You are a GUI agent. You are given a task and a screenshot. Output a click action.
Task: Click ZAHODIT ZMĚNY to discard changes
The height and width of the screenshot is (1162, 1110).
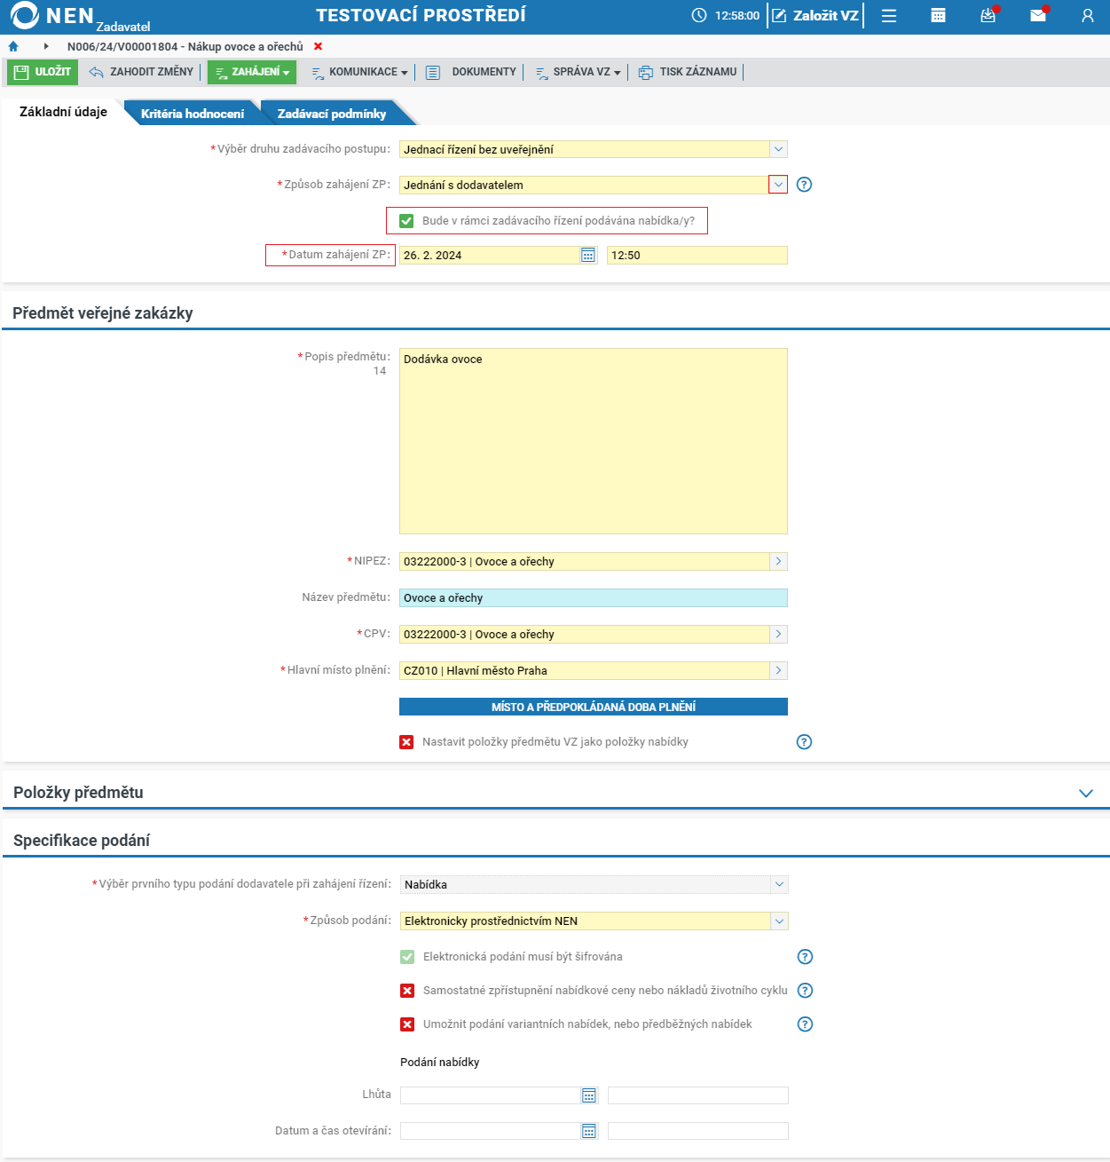(141, 72)
